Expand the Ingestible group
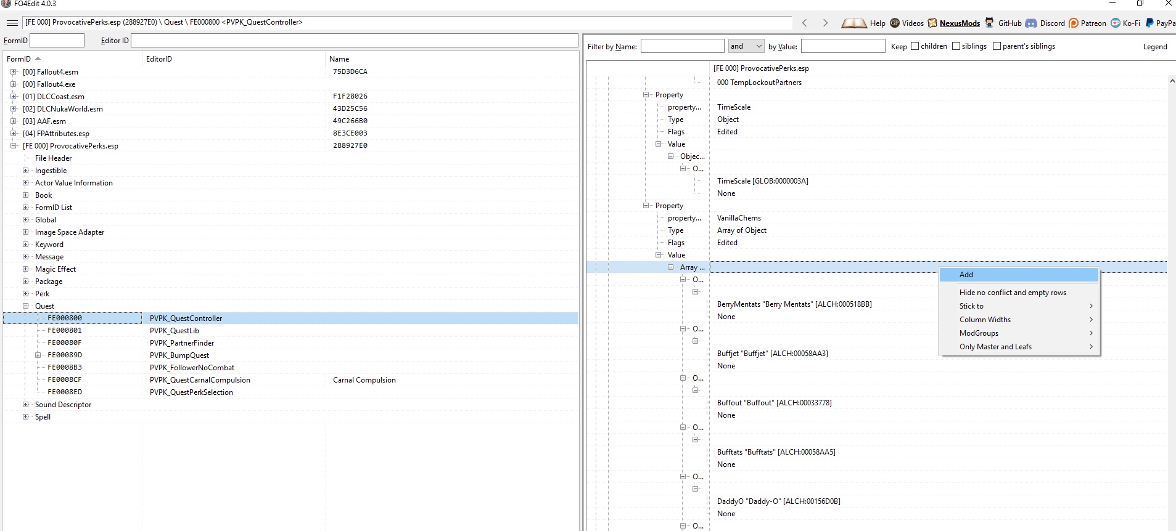The width and height of the screenshot is (1176, 531). 25,171
